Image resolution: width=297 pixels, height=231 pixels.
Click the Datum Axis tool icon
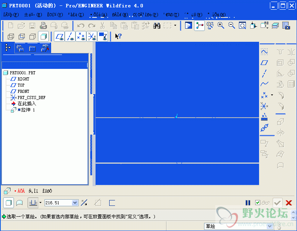(264, 73)
